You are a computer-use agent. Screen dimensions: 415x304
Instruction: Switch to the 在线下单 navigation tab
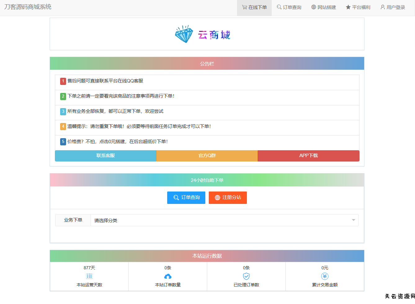coord(254,7)
